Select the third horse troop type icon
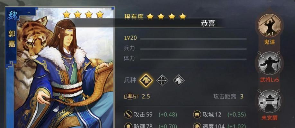This screenshot has height=128, width=295. tap(179, 81)
